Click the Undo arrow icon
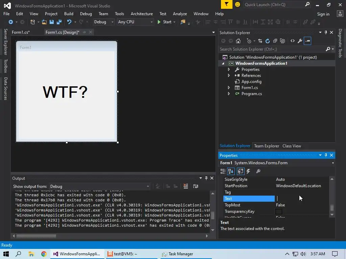 coord(69,22)
